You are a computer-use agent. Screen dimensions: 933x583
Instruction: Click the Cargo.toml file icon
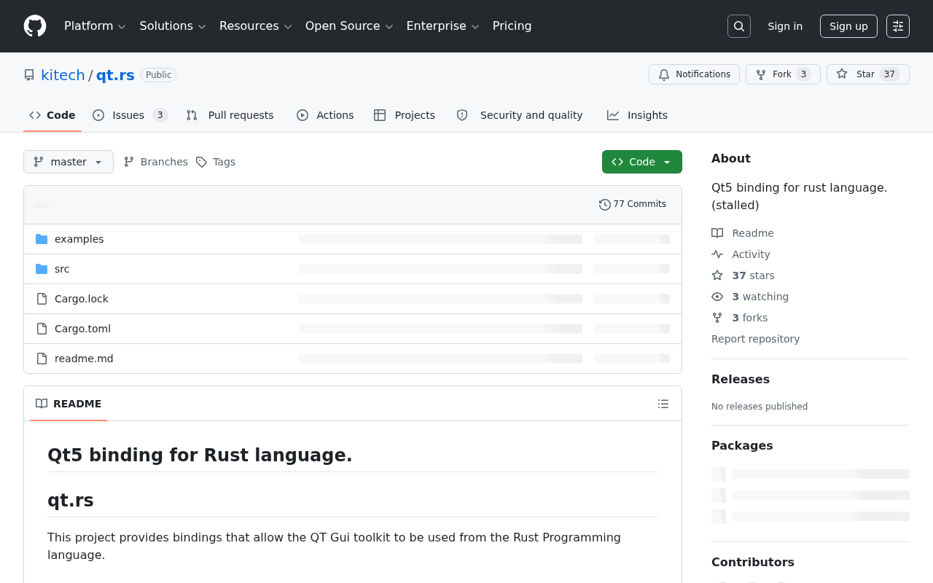point(42,329)
